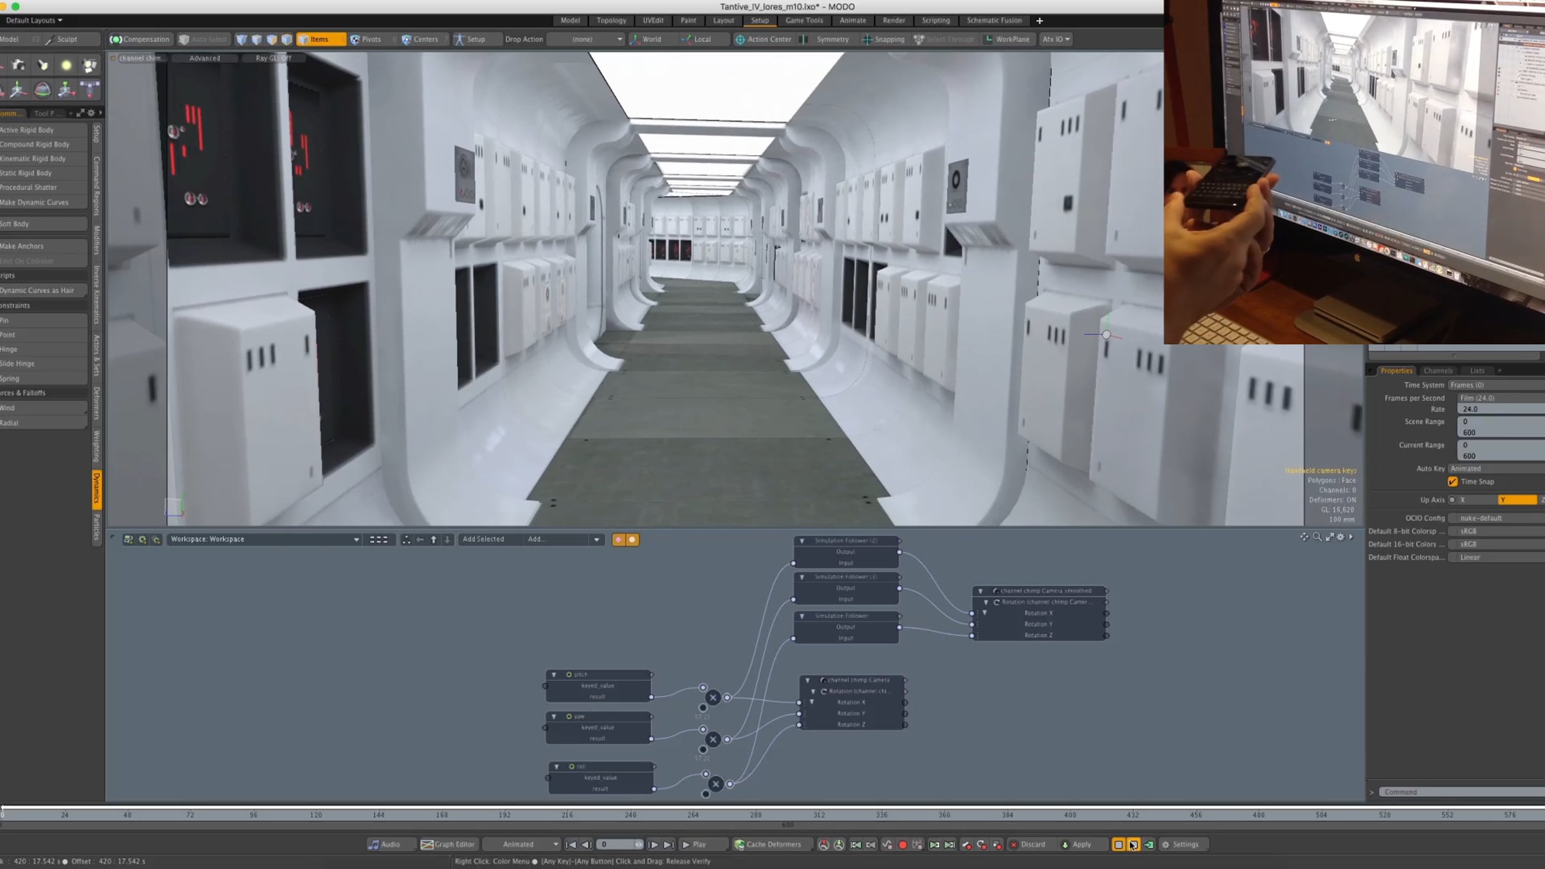Go to the first frame

click(571, 845)
